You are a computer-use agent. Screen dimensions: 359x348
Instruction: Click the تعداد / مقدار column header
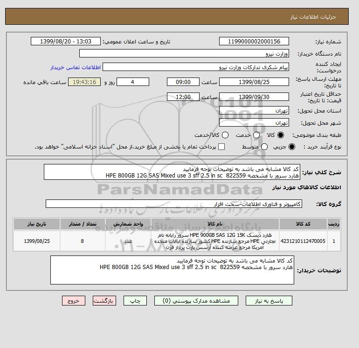point(83,224)
